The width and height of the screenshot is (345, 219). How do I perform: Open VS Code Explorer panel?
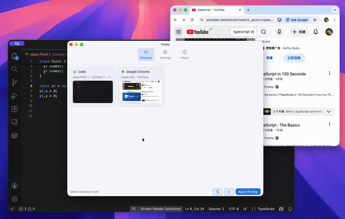coord(15,55)
